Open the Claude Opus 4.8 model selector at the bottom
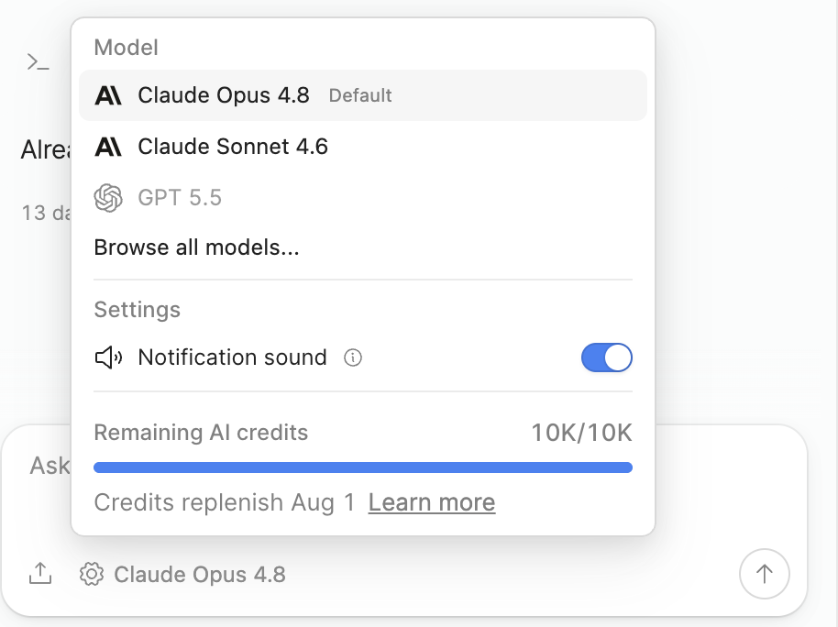 [182, 574]
